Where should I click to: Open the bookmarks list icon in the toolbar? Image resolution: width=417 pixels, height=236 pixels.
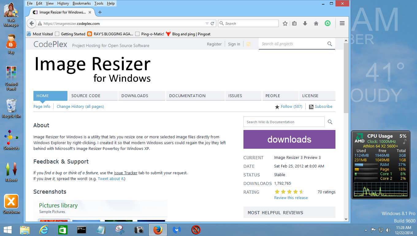pos(294,23)
